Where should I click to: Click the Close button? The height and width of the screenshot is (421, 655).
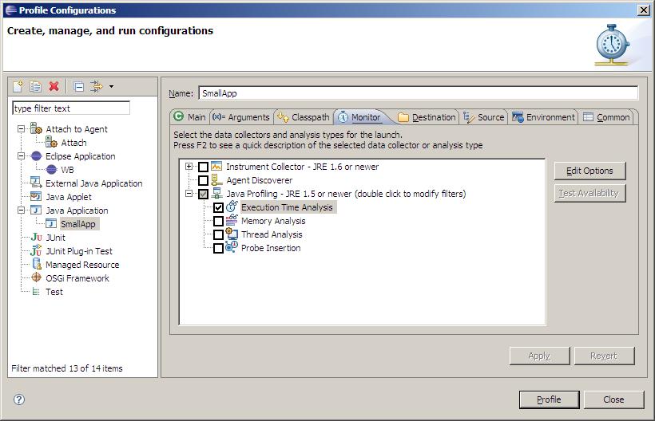613,399
